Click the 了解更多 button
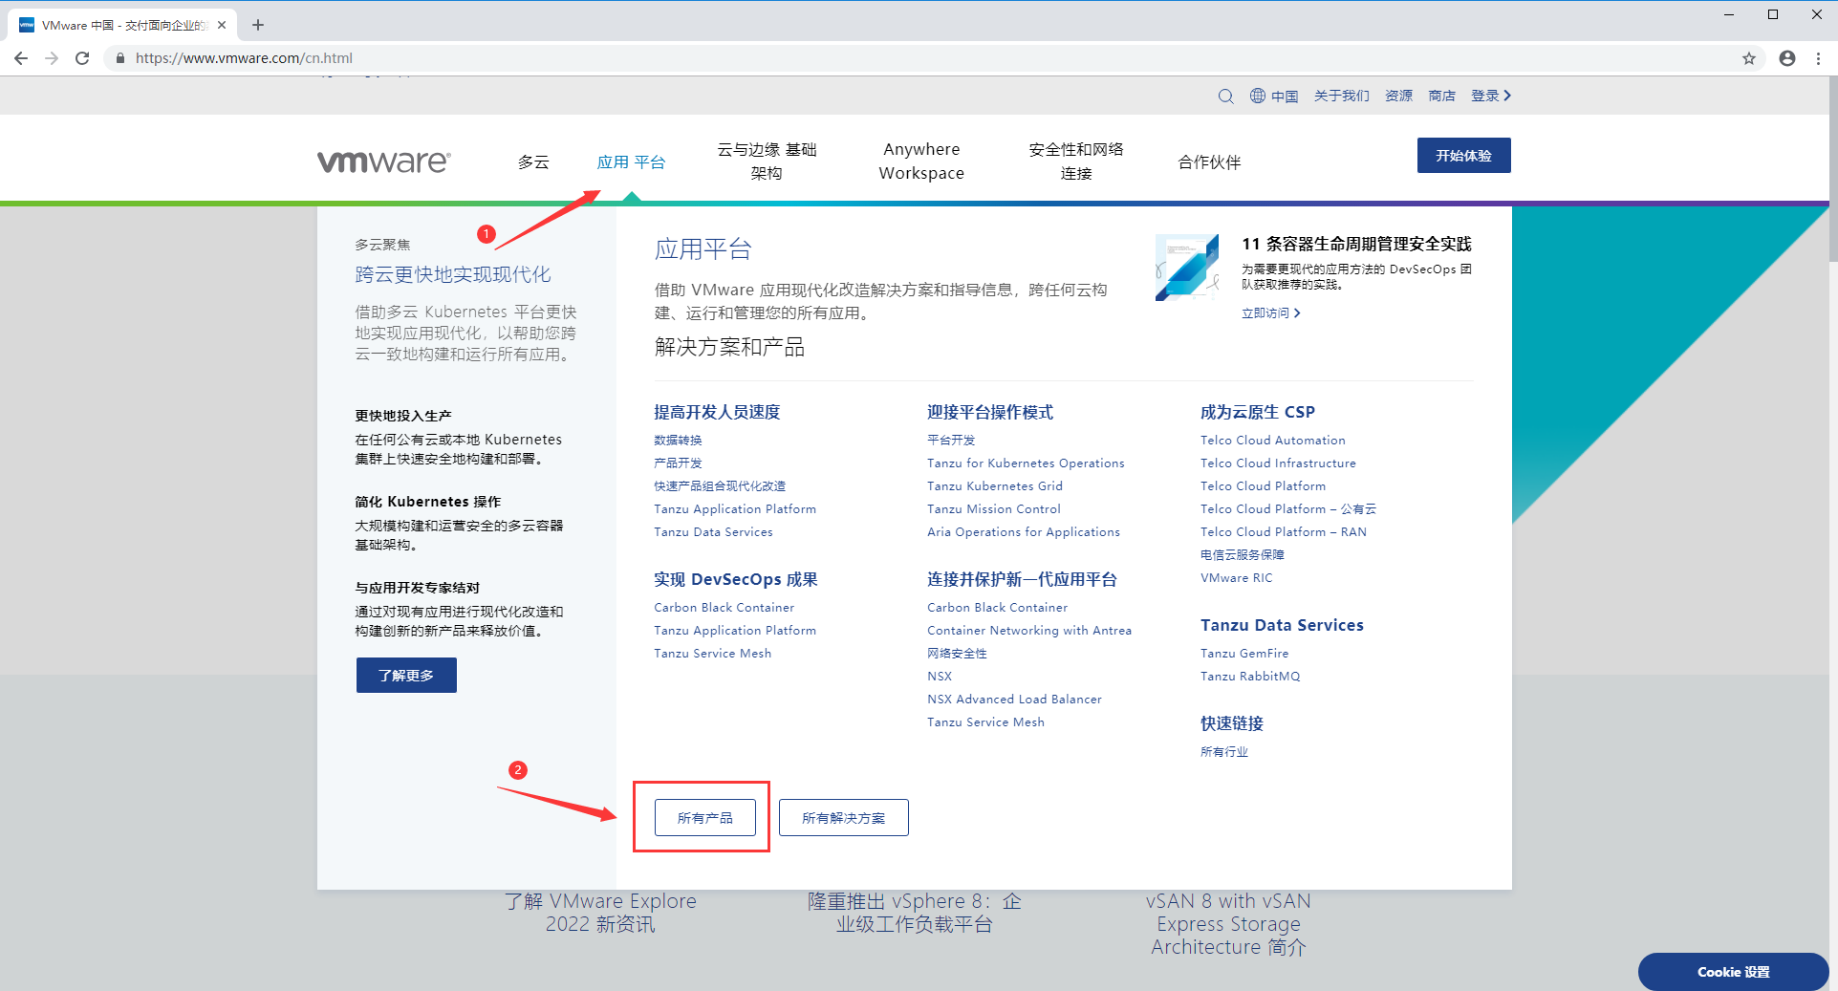Image resolution: width=1838 pixels, height=991 pixels. (x=406, y=675)
